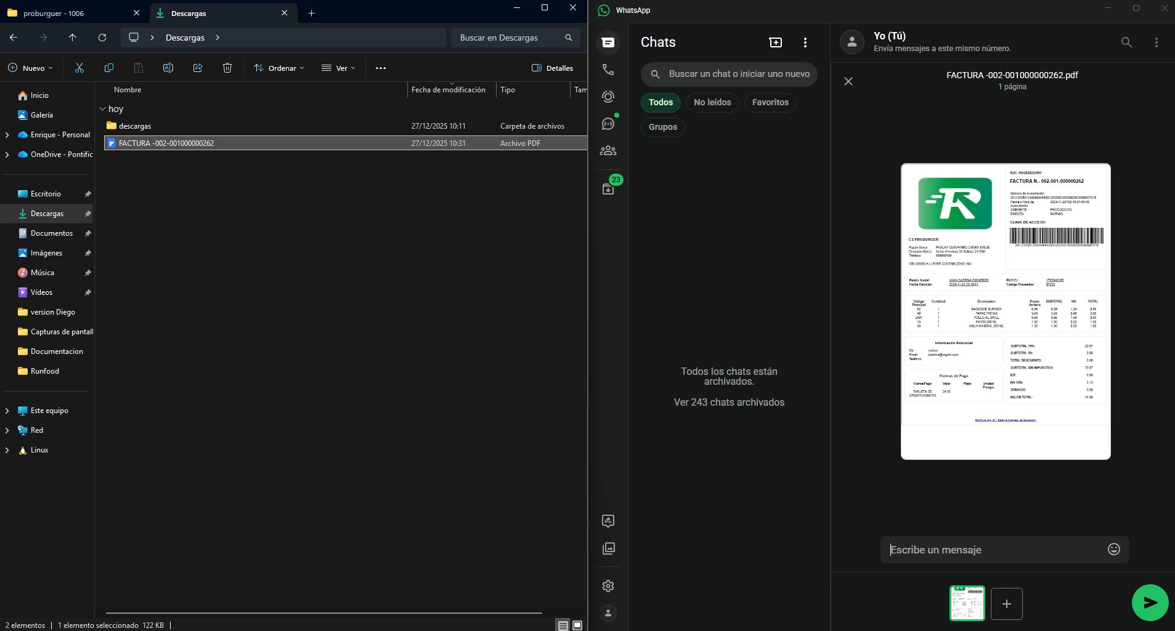The width and height of the screenshot is (1175, 631).
Task: Select the Favoritos chat filter
Action: click(770, 102)
